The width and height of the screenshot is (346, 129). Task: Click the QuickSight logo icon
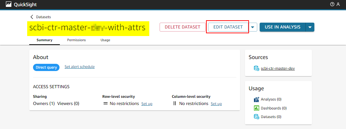(9, 4)
